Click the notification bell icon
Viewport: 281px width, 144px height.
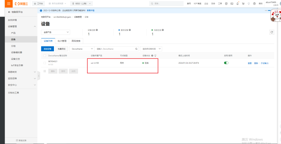237,4
